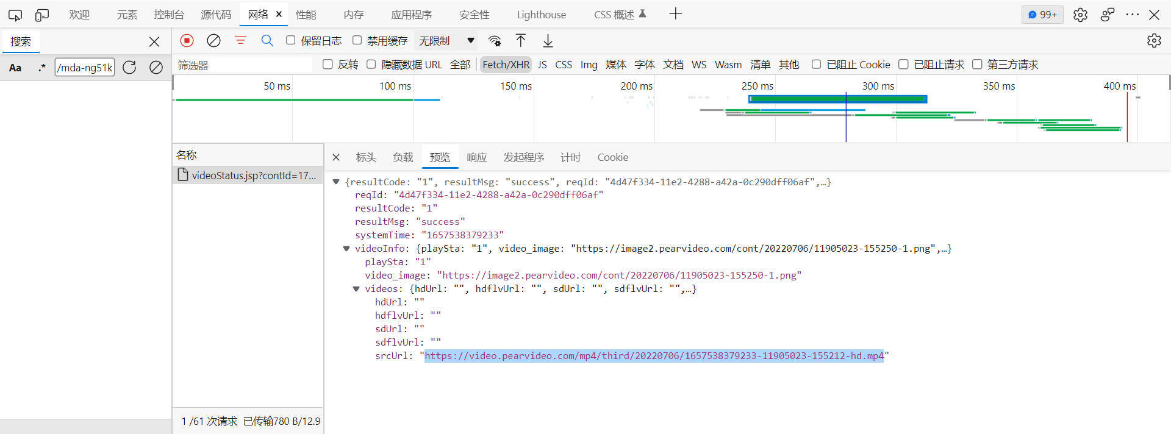Clear the search results
This screenshot has width=1171, height=434.
[156, 68]
